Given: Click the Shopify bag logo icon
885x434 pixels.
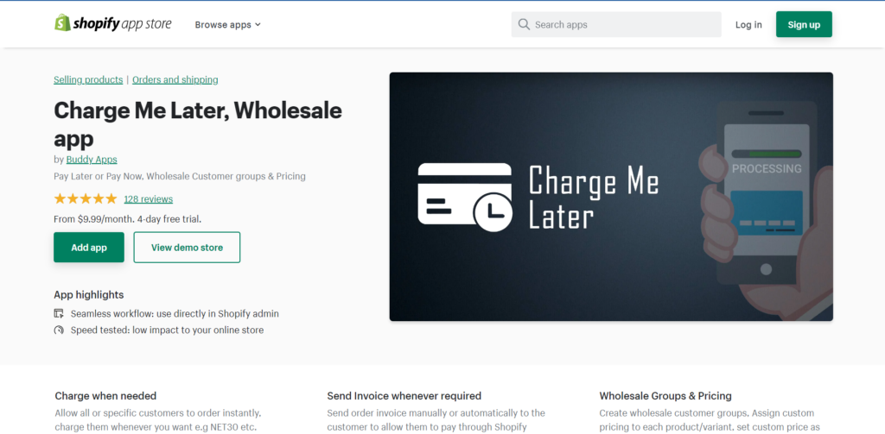Looking at the screenshot, I should tap(62, 23).
